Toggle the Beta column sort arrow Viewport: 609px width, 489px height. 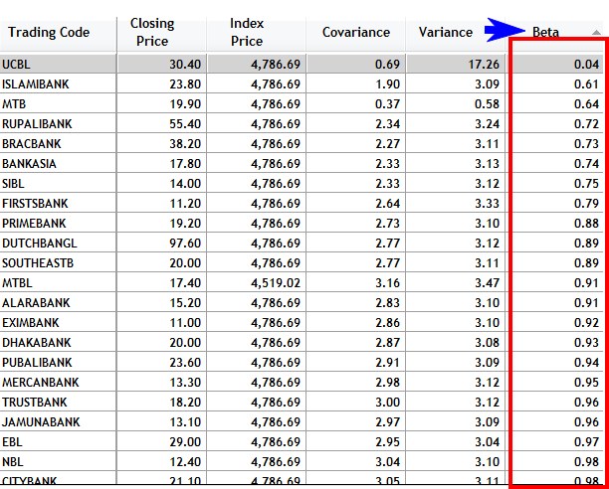coord(596,33)
